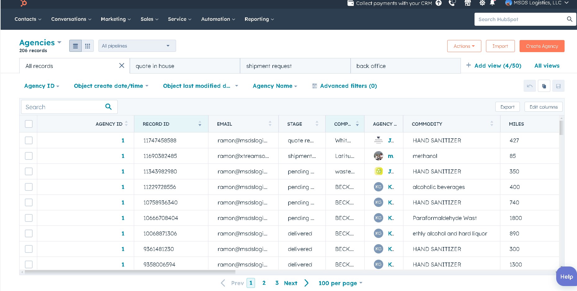Click the Export button
Viewport: 577px width, 291px height.
507,107
